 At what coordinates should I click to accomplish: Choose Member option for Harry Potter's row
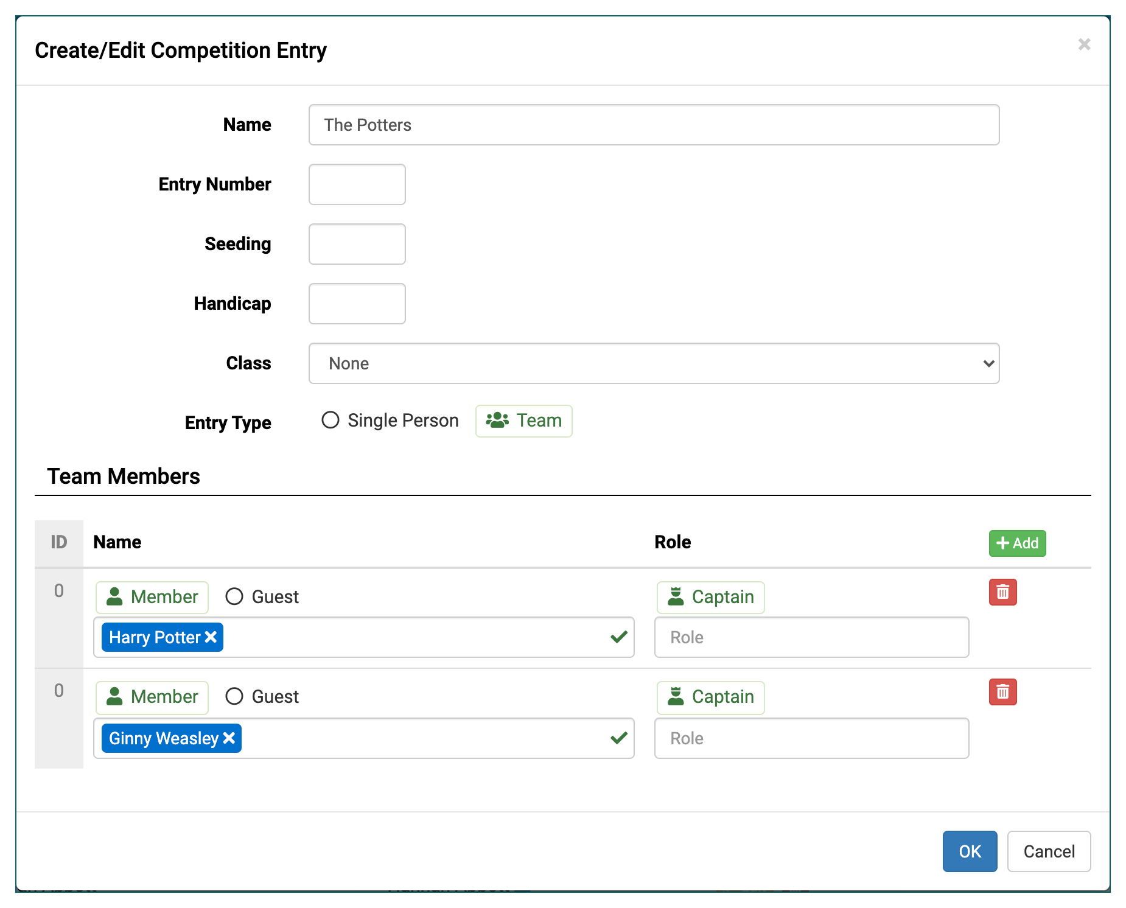coord(152,597)
